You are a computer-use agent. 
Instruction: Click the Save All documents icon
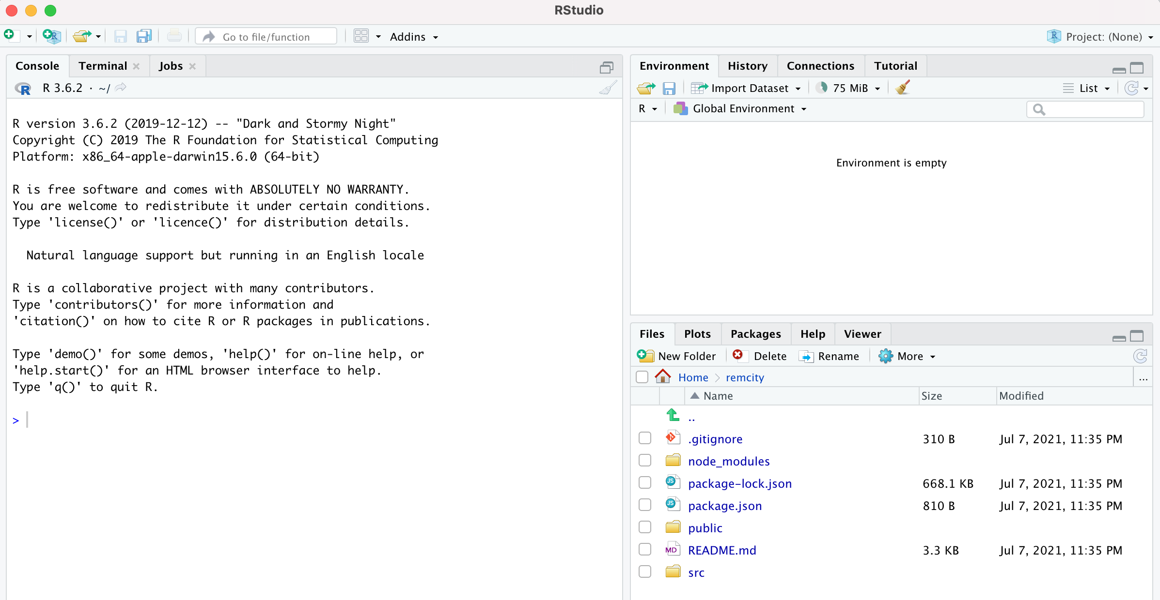coord(144,36)
